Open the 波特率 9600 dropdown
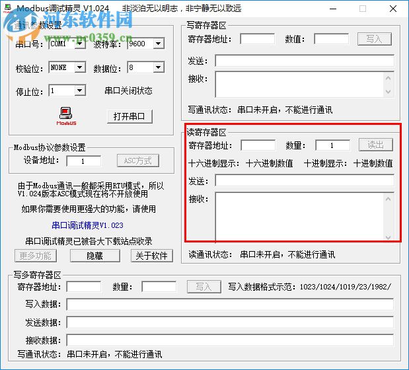 coord(159,44)
